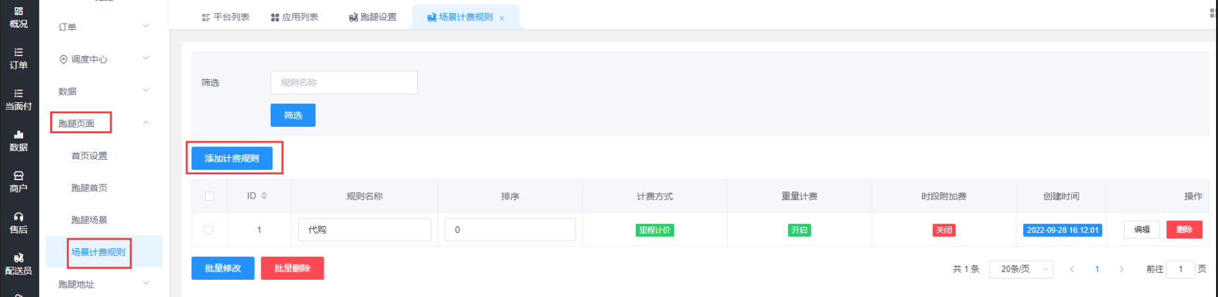The height and width of the screenshot is (297, 1218).
Task: Click the red 删除 button for 代购
Action: pos(1184,230)
